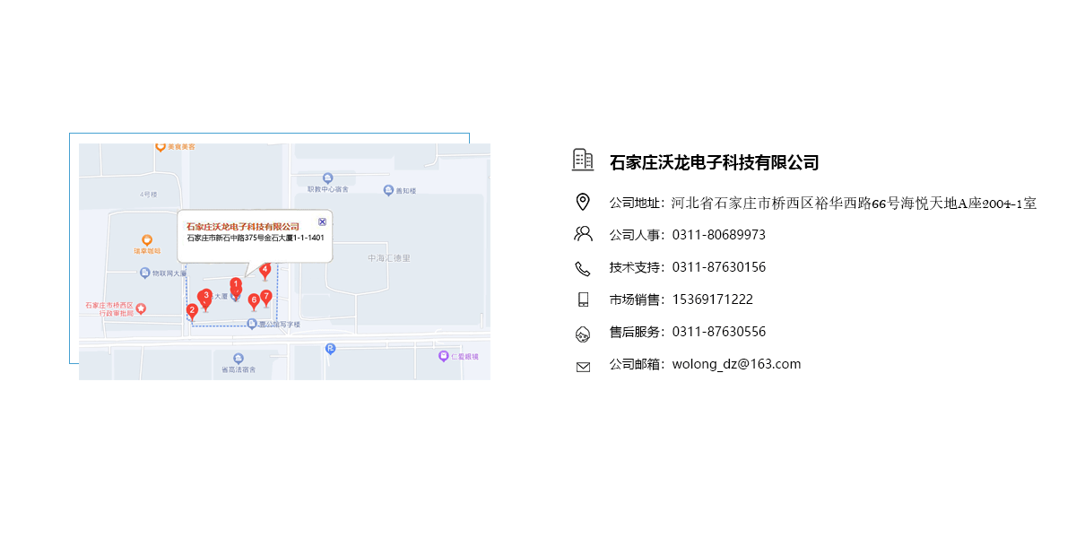This screenshot has width=1076, height=538.
Task: Click the telephone icon beside 技术支持
Action: click(x=583, y=268)
